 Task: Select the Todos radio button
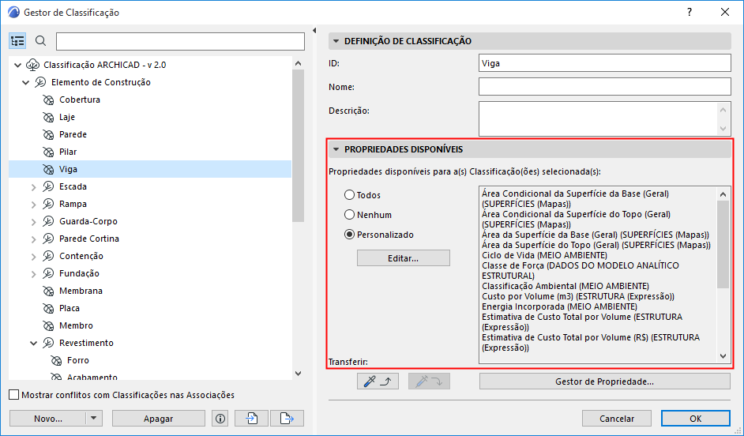tap(350, 195)
